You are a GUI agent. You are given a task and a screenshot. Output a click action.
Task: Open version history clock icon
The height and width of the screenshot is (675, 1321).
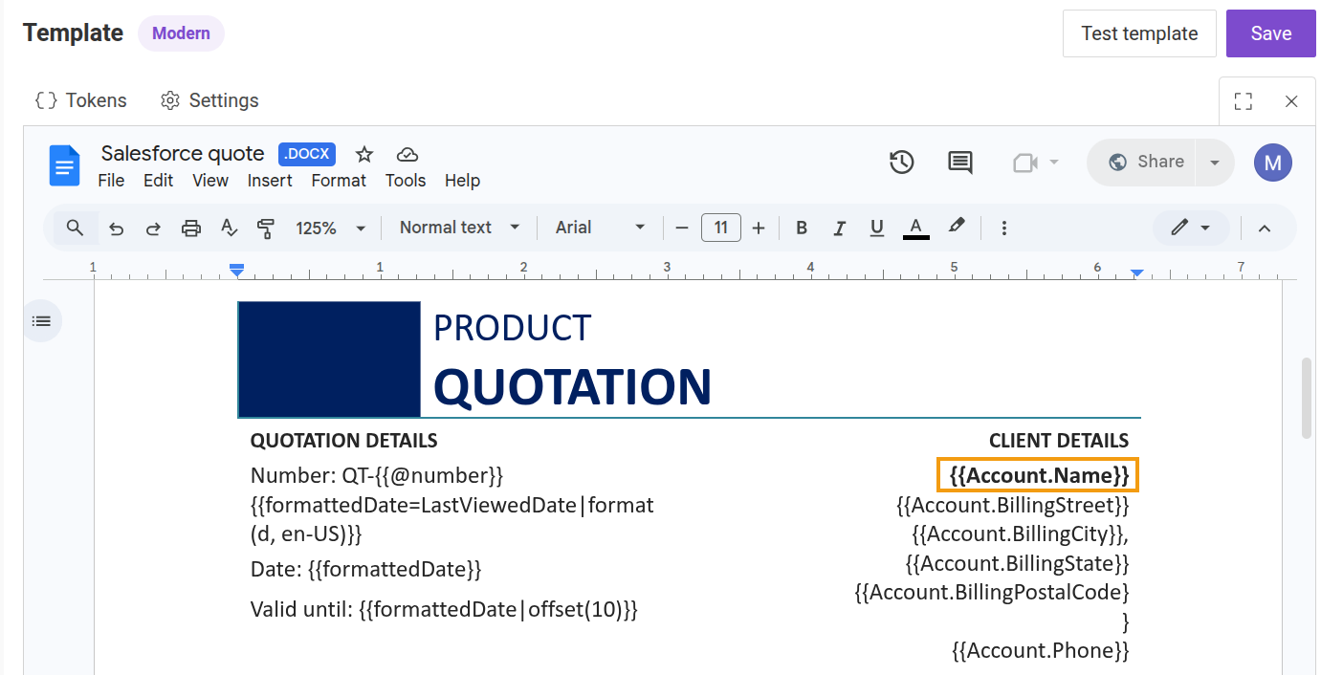click(x=901, y=163)
